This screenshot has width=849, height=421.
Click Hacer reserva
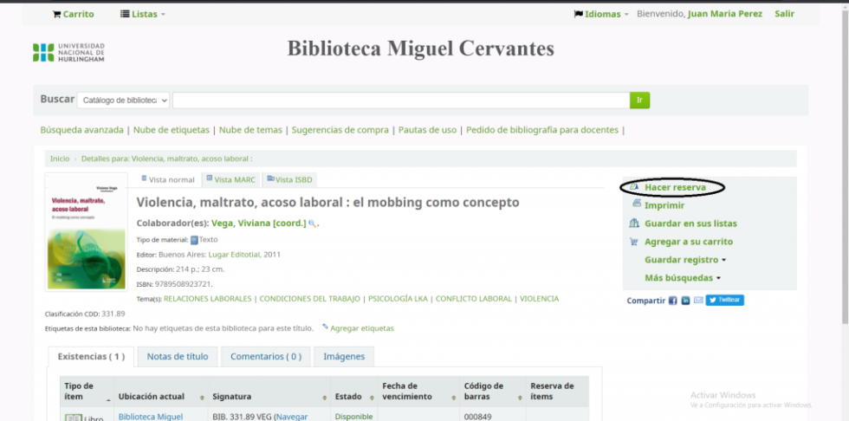tap(675, 187)
